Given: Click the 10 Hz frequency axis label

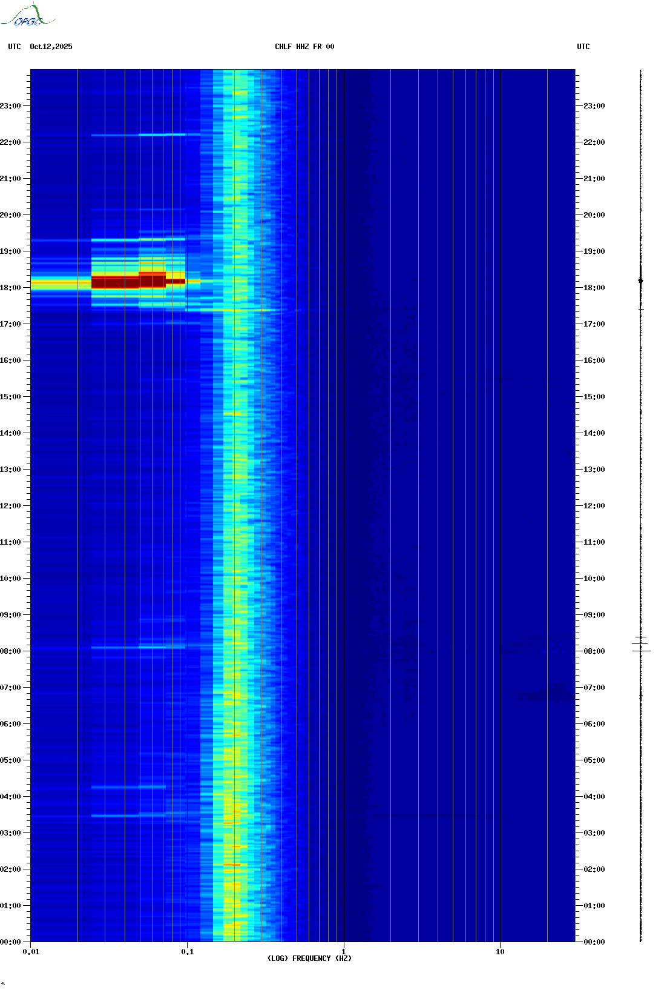Looking at the screenshot, I should coord(500,952).
